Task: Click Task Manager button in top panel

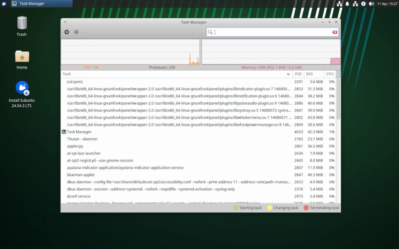Action: pos(42,4)
